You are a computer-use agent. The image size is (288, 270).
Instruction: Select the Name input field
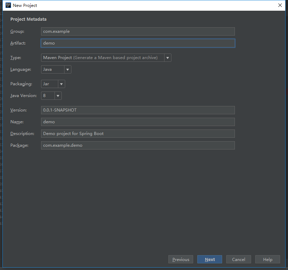click(x=138, y=122)
